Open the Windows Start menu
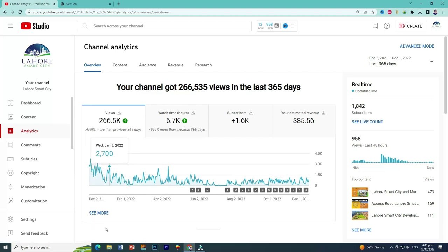 click(6, 247)
